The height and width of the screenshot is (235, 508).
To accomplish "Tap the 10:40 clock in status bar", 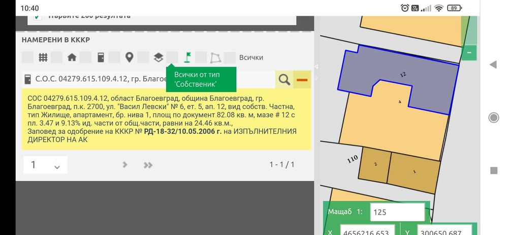I will point(29,9).
